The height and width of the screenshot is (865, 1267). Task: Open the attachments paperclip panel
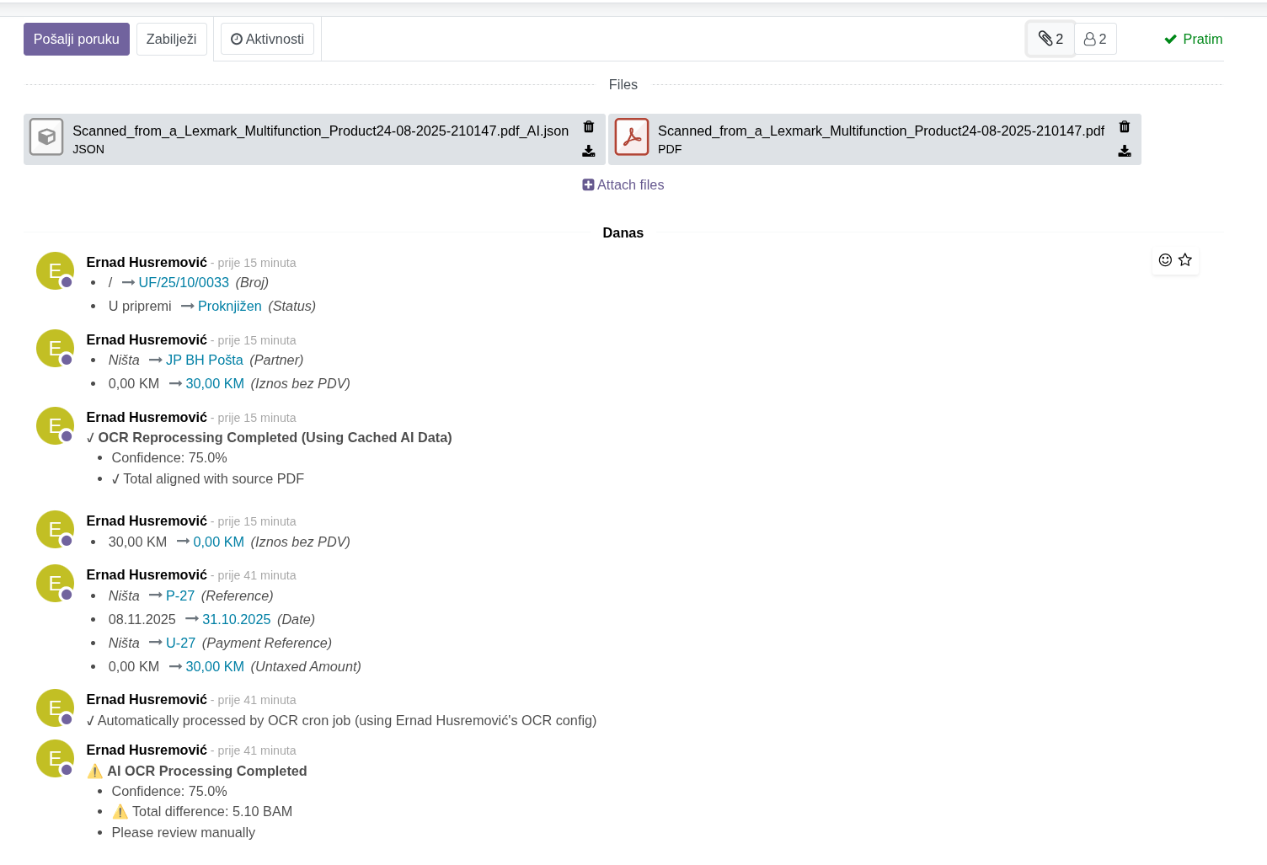1050,39
